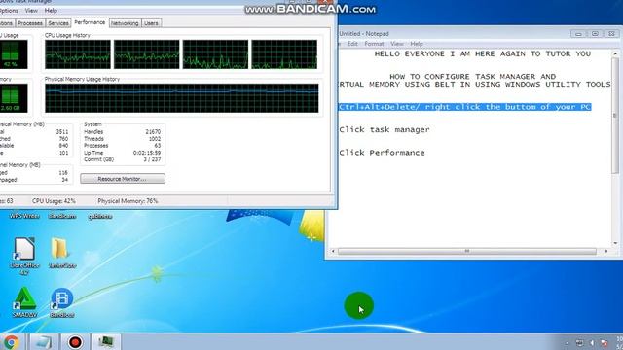The height and width of the screenshot is (350, 623).
Task: Click the 'Click task manager' line
Action: [385, 129]
